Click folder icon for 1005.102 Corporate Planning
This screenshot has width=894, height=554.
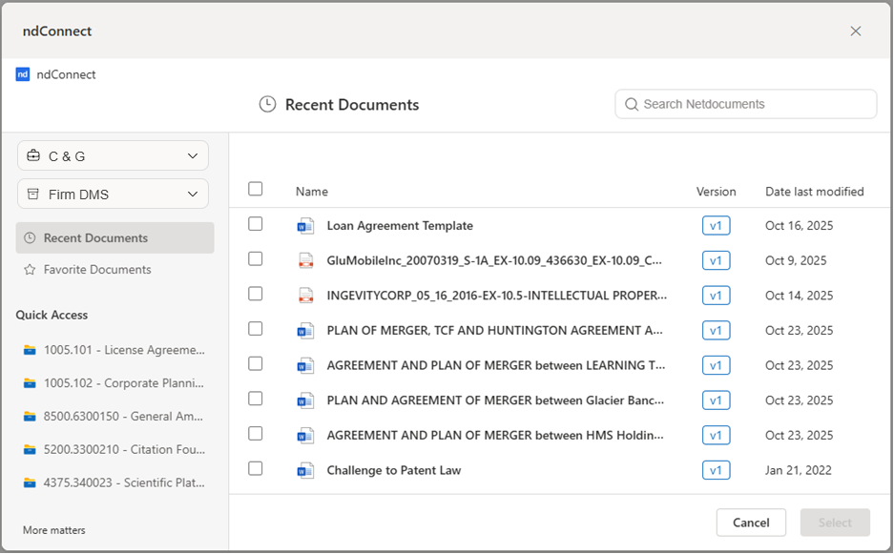(30, 383)
